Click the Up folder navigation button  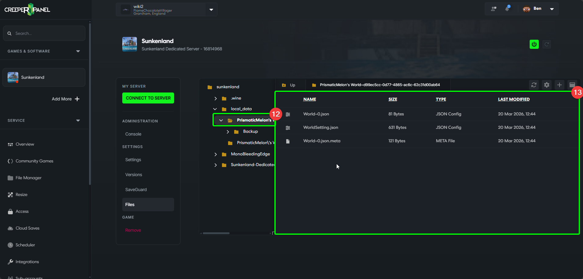click(289, 85)
